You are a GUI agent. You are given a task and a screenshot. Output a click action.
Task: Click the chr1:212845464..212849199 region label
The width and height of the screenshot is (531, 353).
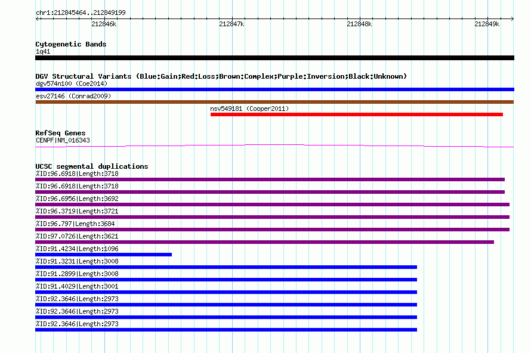pos(81,13)
